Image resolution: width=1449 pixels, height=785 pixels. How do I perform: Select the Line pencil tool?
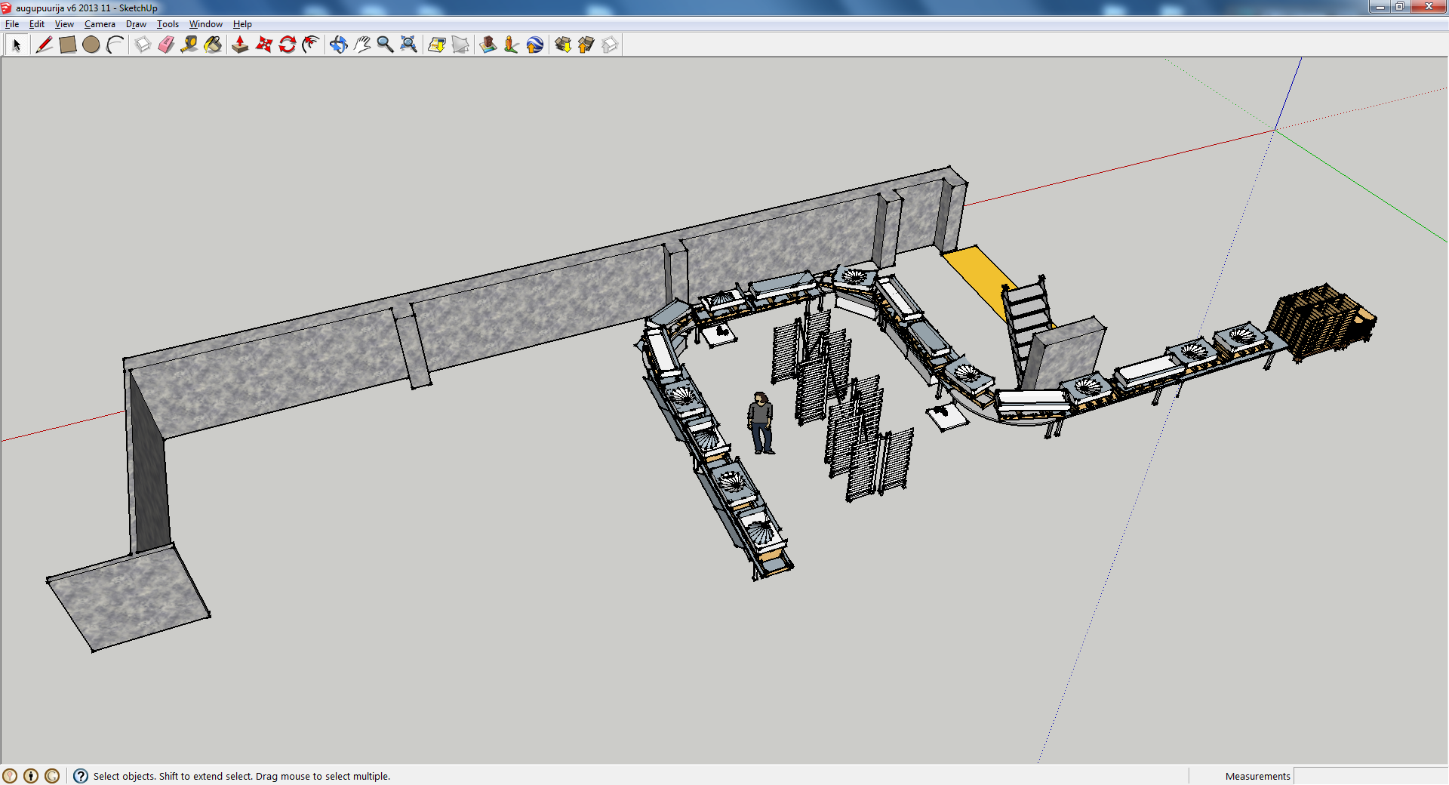(x=44, y=45)
